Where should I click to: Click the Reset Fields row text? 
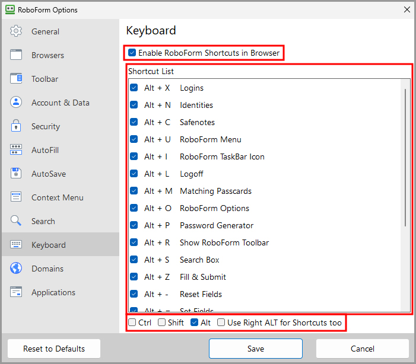pyautogui.click(x=201, y=294)
